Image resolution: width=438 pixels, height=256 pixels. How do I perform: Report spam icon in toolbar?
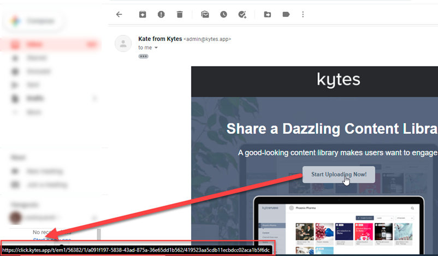coord(161,15)
